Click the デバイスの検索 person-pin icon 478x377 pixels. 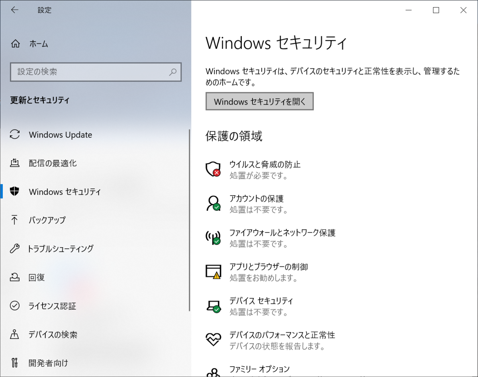pos(15,334)
